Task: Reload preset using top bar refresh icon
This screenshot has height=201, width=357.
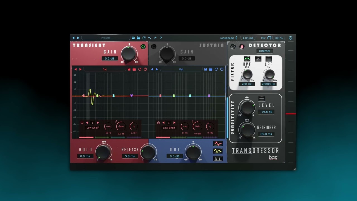Action: (144, 38)
